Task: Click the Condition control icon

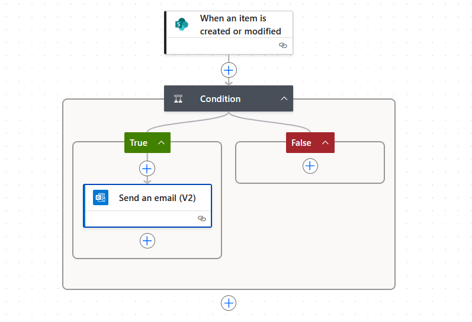Action: click(178, 99)
